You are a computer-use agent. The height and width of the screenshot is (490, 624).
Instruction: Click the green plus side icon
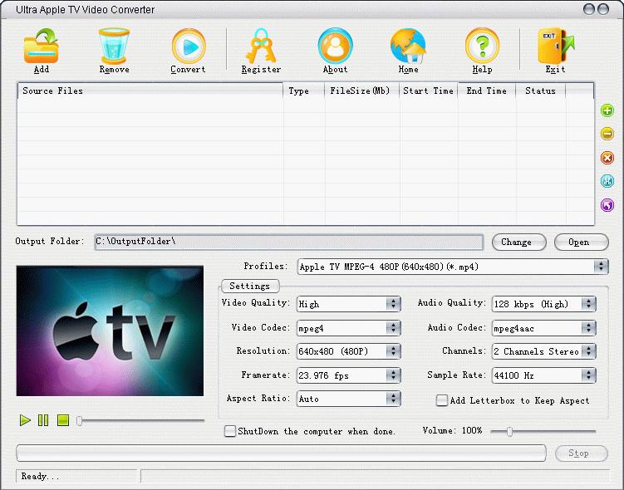point(607,110)
